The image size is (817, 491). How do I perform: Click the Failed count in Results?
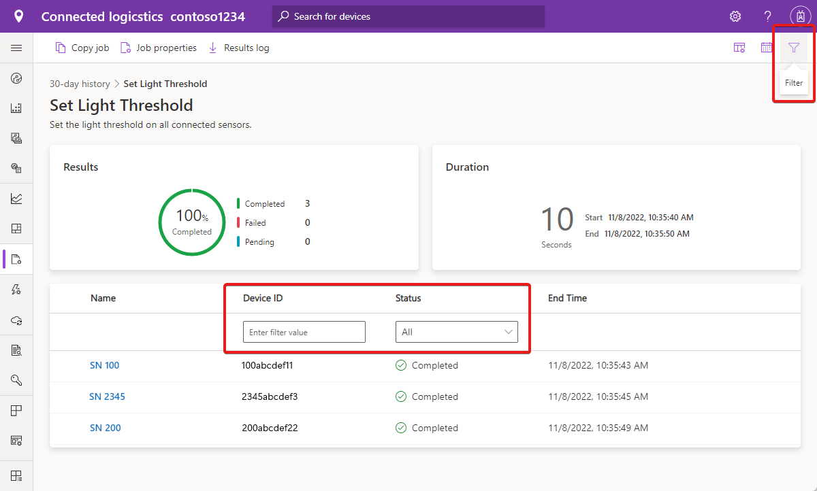pyautogui.click(x=308, y=222)
